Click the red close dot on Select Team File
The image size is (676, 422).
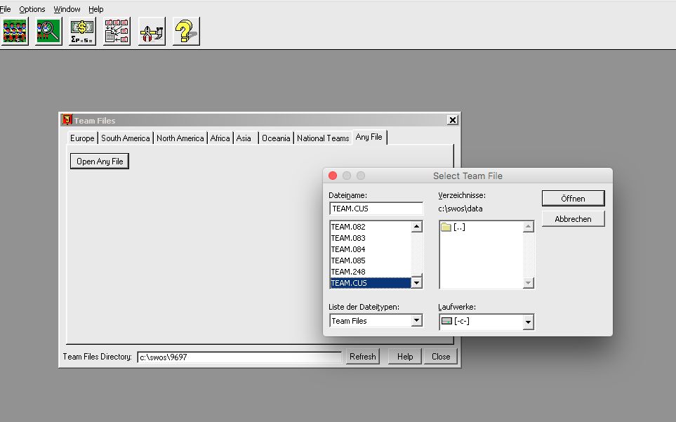coord(333,176)
